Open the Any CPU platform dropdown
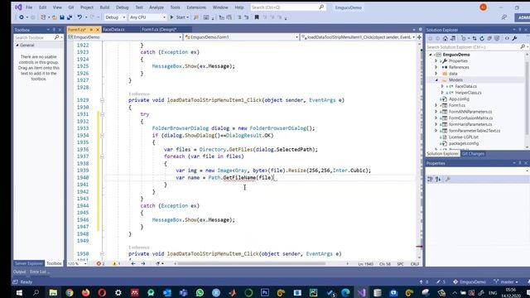This screenshot has width=530, height=298. (x=147, y=17)
